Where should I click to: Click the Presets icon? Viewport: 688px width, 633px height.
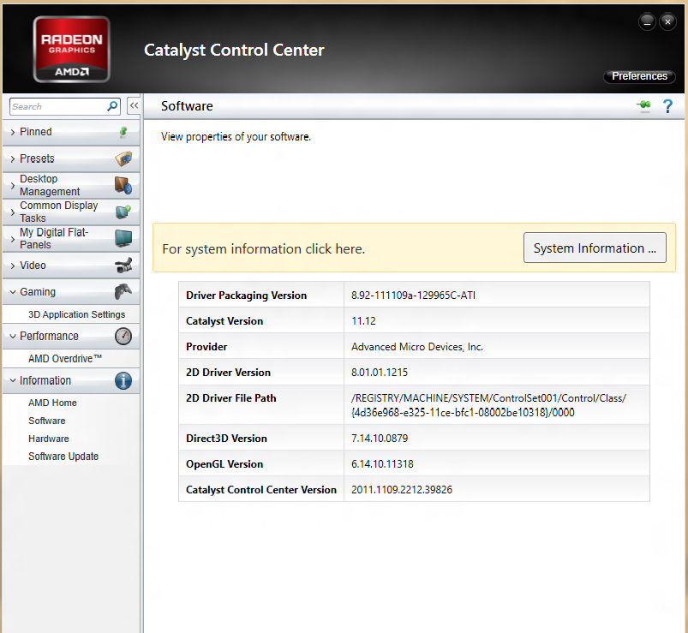123,158
